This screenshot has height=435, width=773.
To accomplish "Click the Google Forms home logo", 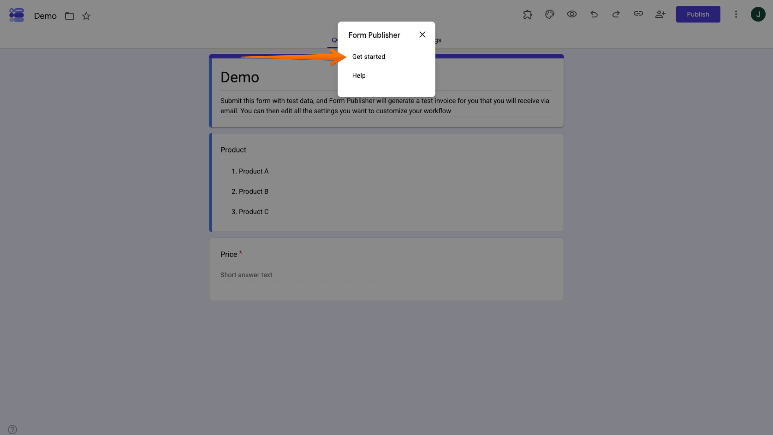I will click(x=17, y=15).
